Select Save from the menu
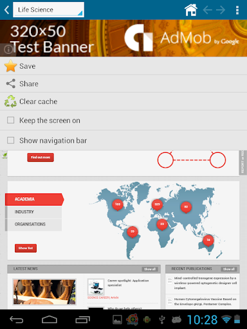The height and width of the screenshot is (329, 247). (123, 66)
